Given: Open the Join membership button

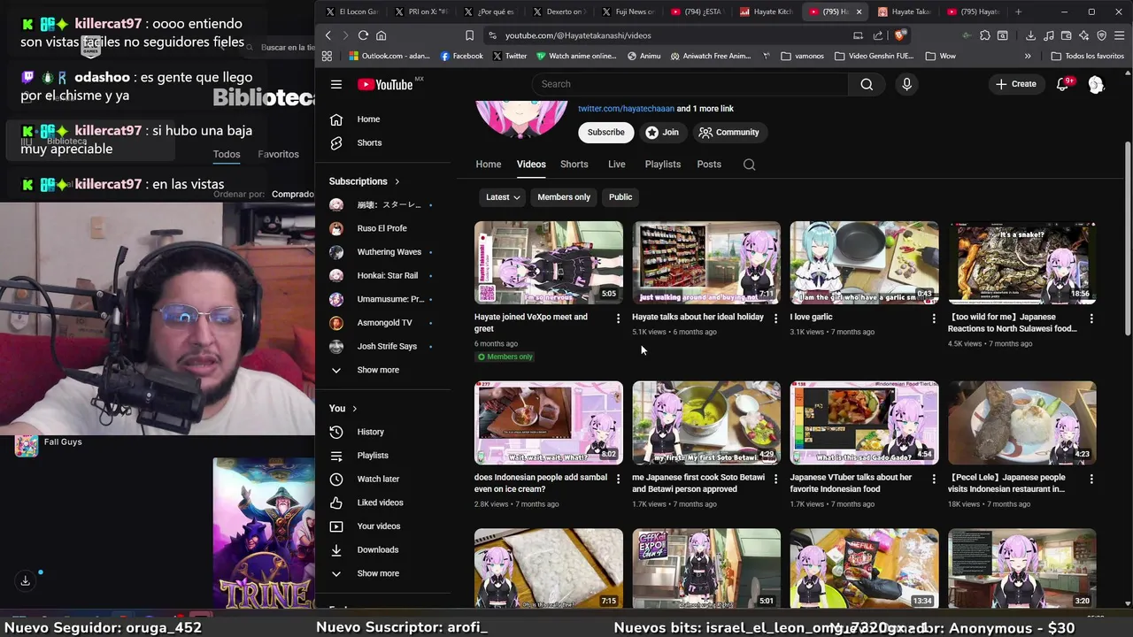Looking at the screenshot, I should click(662, 133).
